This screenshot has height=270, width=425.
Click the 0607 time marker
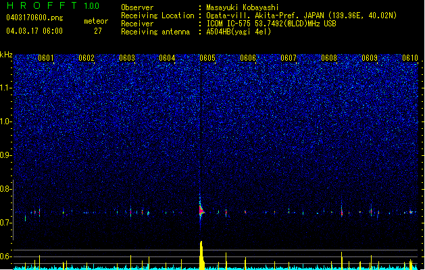(x=289, y=58)
